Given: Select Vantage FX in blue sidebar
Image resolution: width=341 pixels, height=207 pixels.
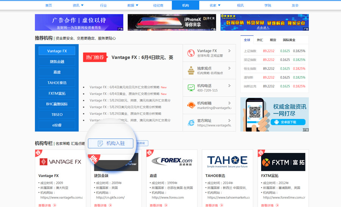Looking at the screenshot, I should [x=57, y=51].
